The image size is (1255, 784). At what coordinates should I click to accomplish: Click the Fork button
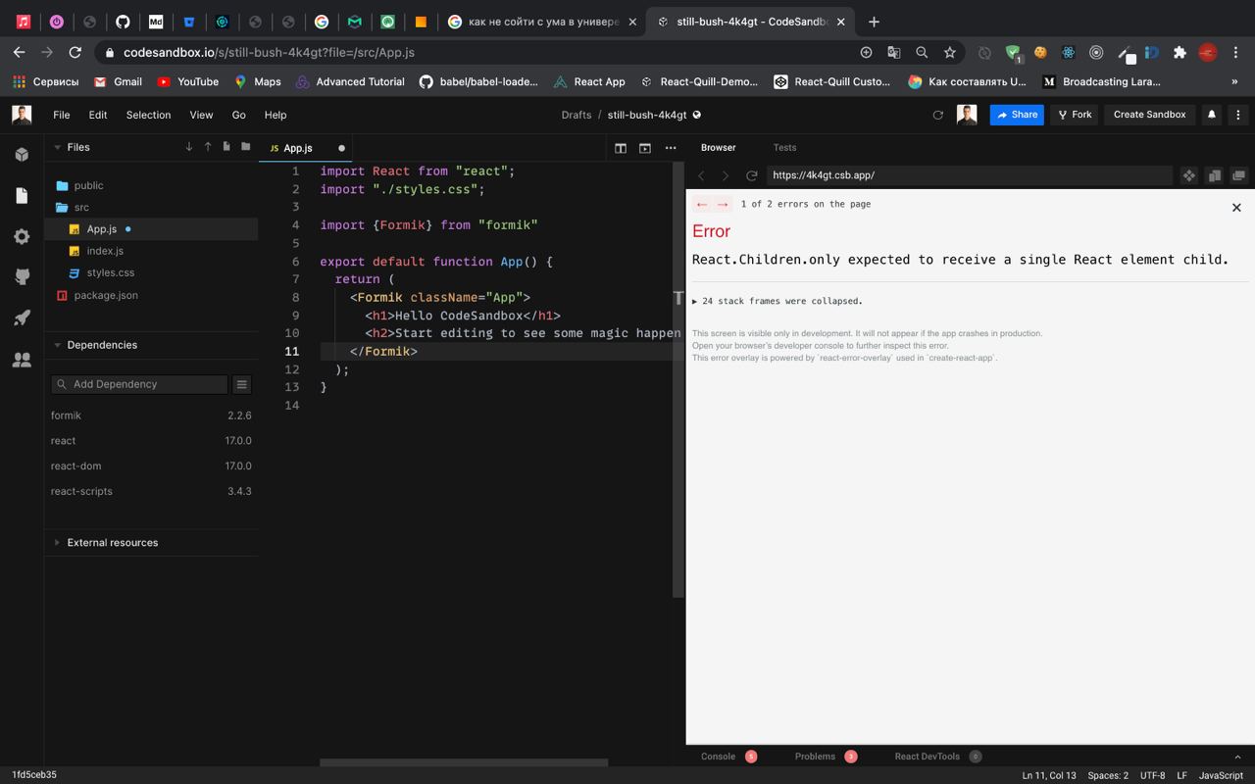pos(1075,115)
